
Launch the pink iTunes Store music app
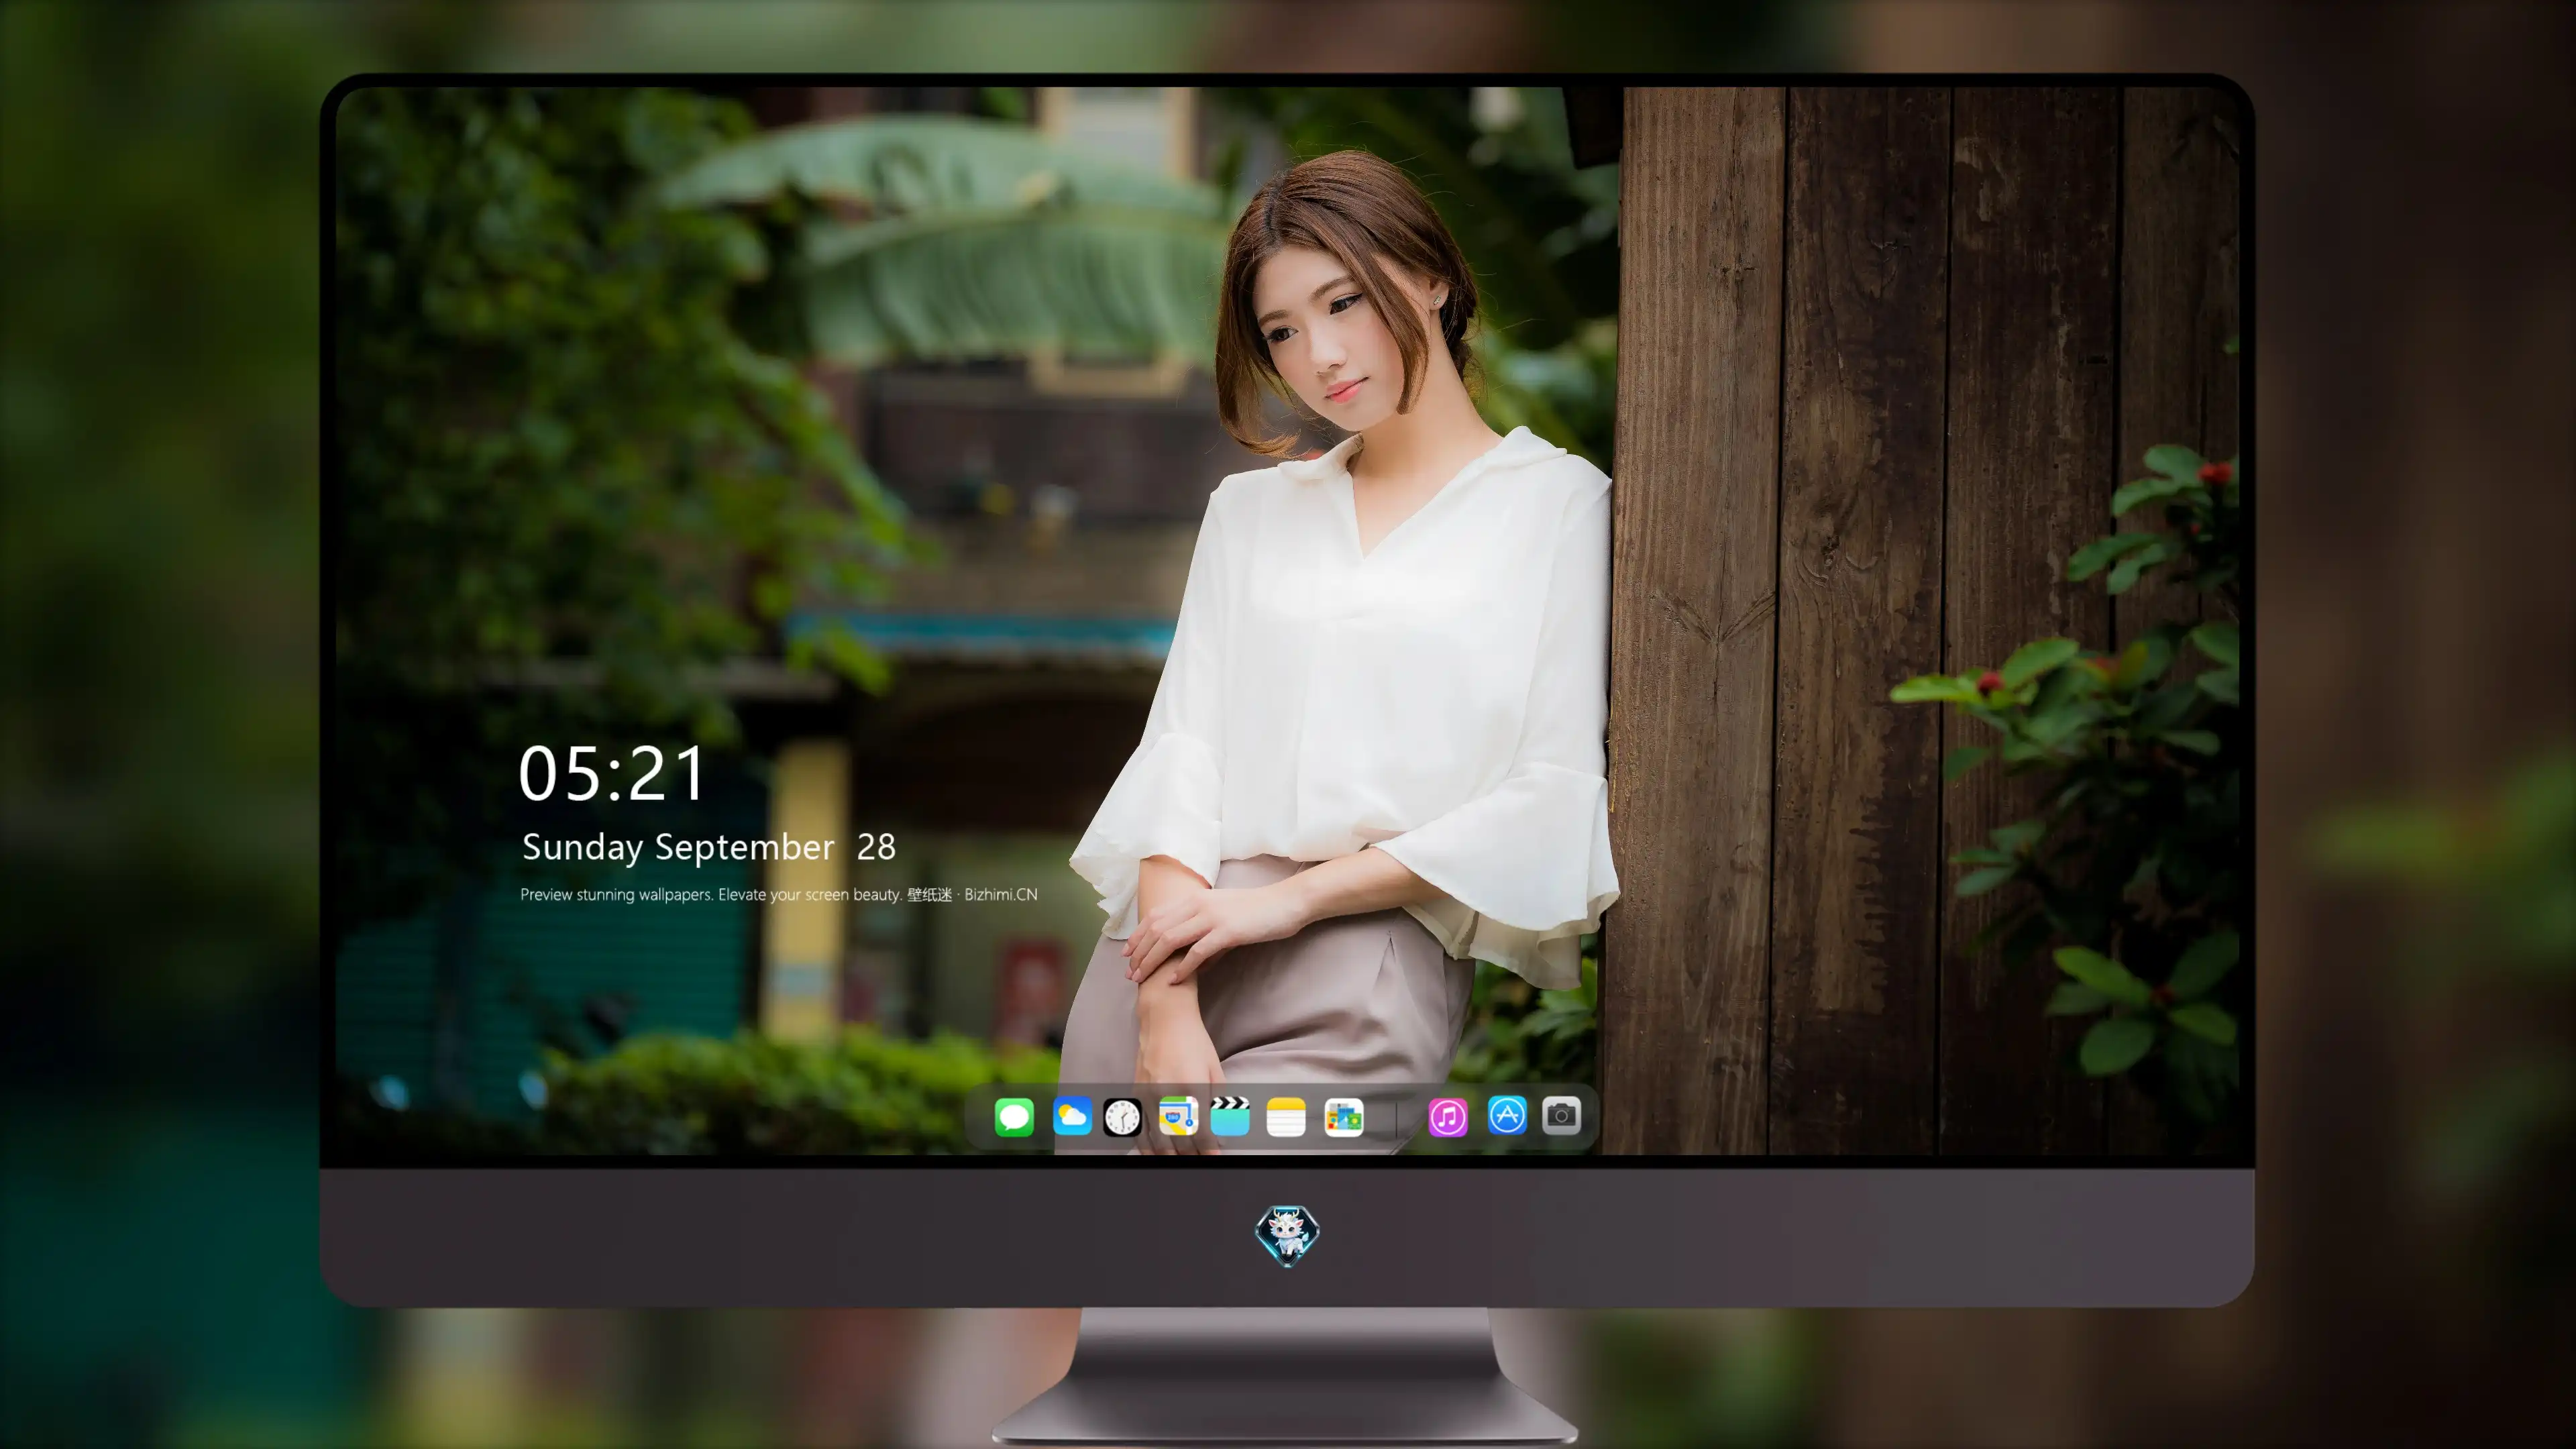click(1448, 1117)
